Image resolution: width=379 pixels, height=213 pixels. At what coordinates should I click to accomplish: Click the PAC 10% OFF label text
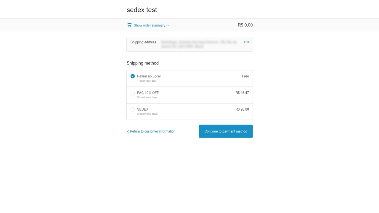click(x=148, y=93)
